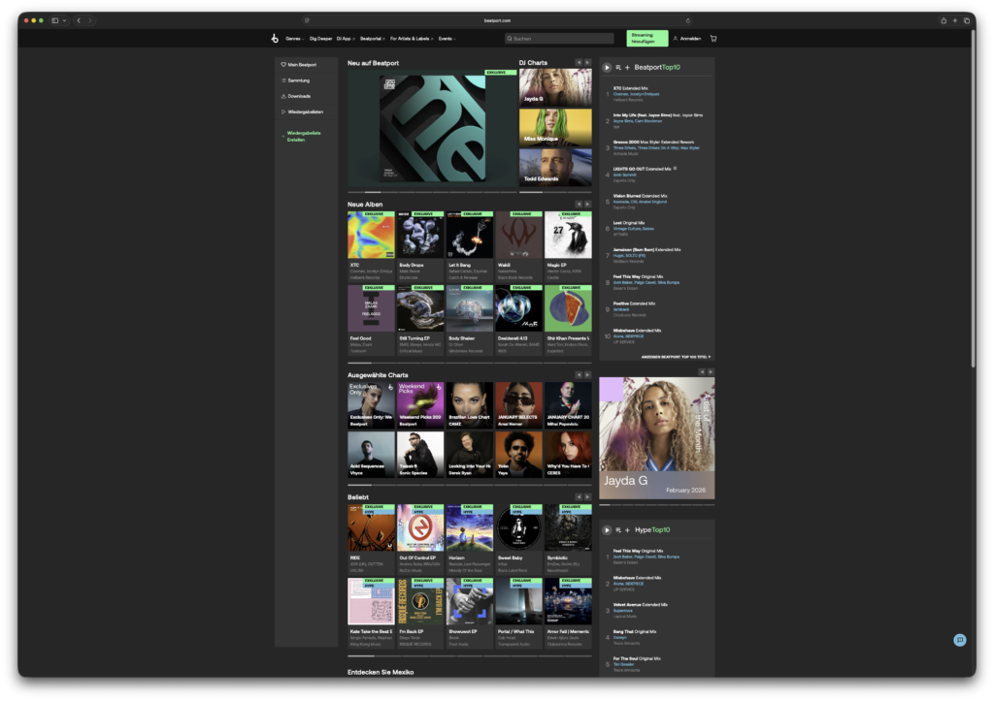Open Todd Edwards DJ chart thumbnail
Image resolution: width=994 pixels, height=701 pixels.
(555, 167)
